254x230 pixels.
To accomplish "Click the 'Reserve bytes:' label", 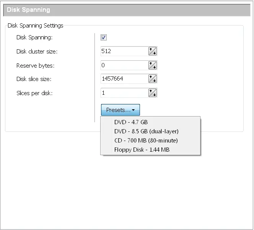I will [36, 66].
